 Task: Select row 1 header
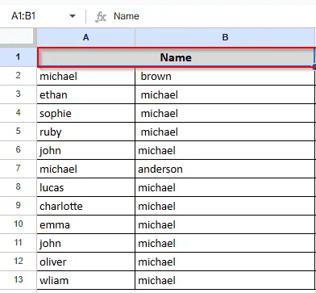tap(18, 57)
